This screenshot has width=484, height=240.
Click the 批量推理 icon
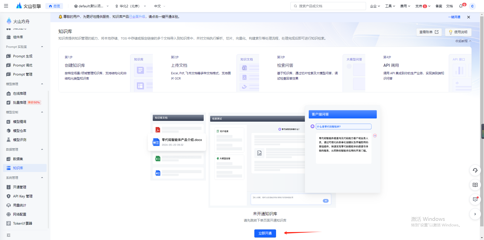9,102
